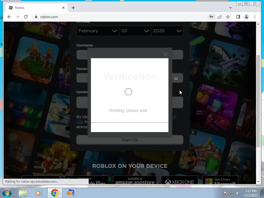Viewport: 264px width, 198px height.
Task: Minimize the Chrome window
Action: click(x=240, y=4)
